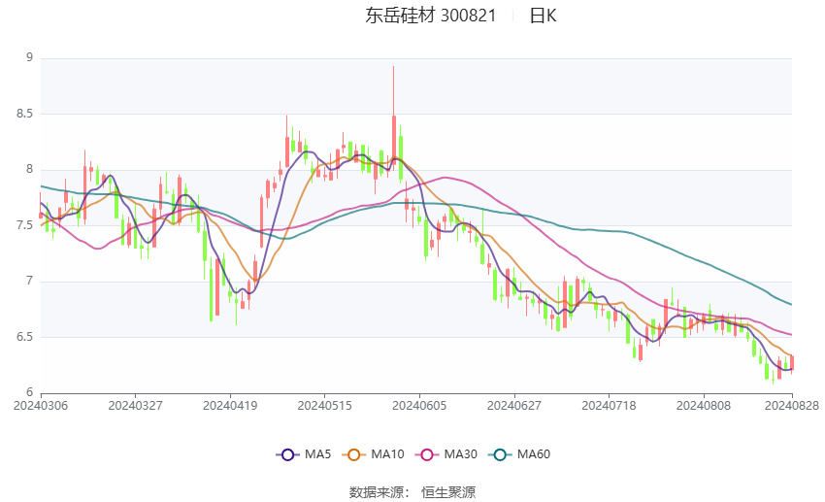Click the 8.5 y-axis price label

[24, 114]
